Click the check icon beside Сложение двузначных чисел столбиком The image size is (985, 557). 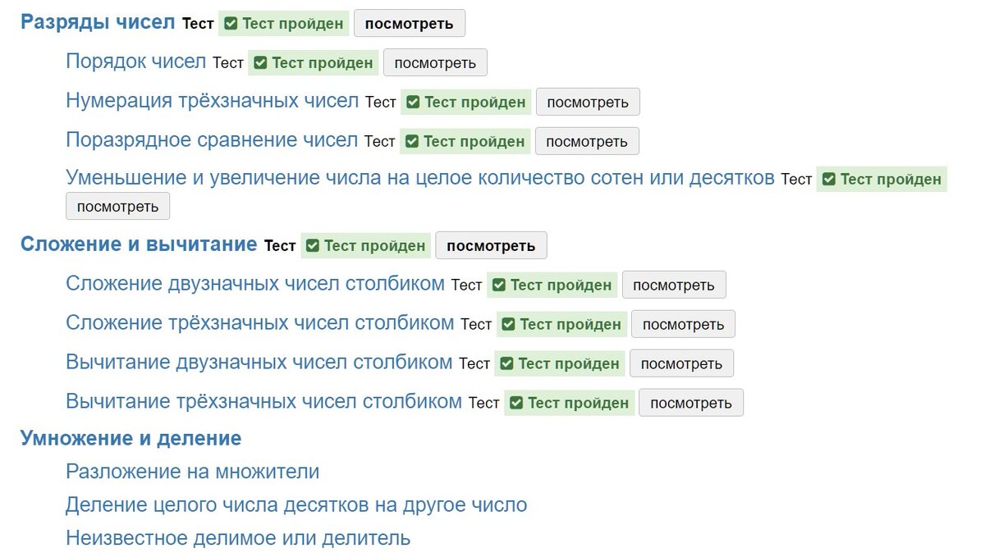click(x=499, y=285)
